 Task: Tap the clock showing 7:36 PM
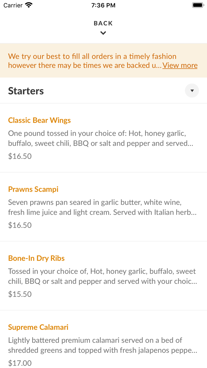pyautogui.click(x=103, y=5)
